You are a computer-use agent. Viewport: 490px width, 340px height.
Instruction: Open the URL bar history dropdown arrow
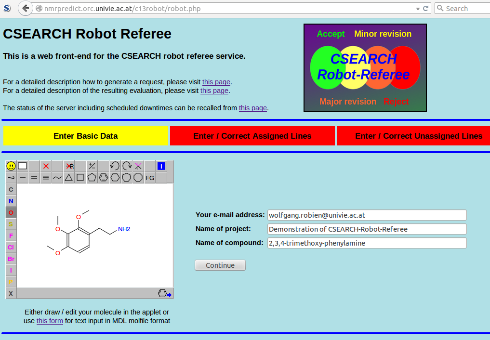417,9
